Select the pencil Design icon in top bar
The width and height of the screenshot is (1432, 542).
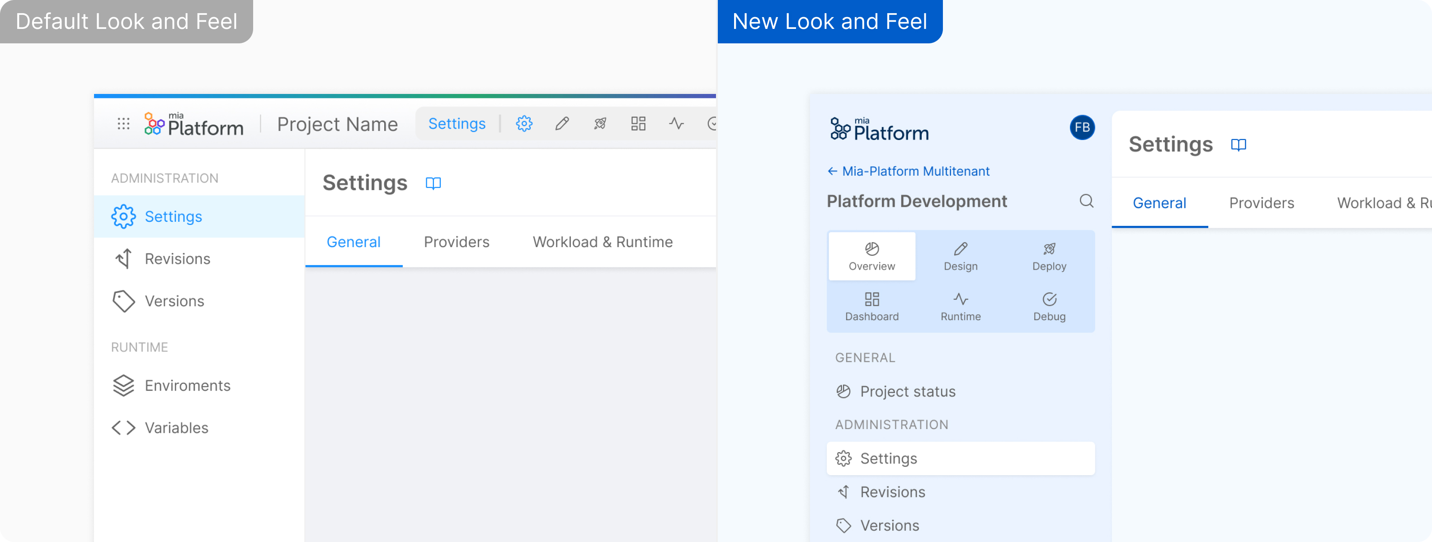(562, 123)
